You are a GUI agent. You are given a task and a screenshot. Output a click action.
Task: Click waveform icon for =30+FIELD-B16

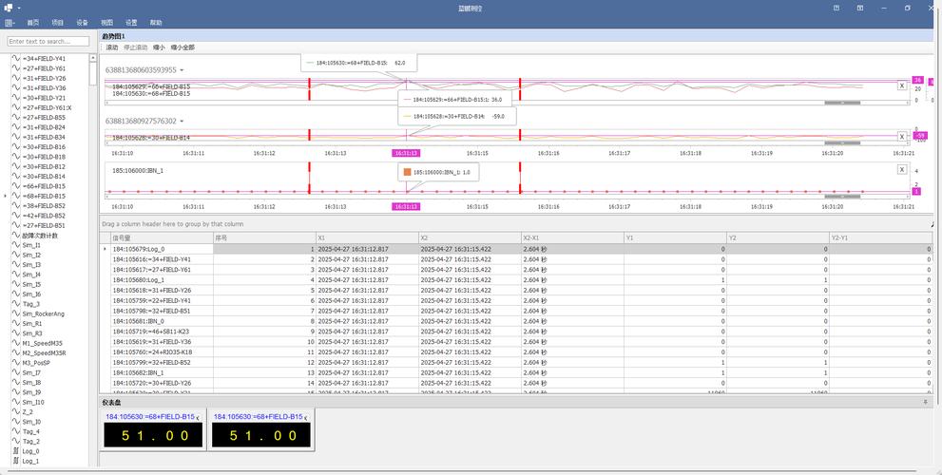[16, 147]
